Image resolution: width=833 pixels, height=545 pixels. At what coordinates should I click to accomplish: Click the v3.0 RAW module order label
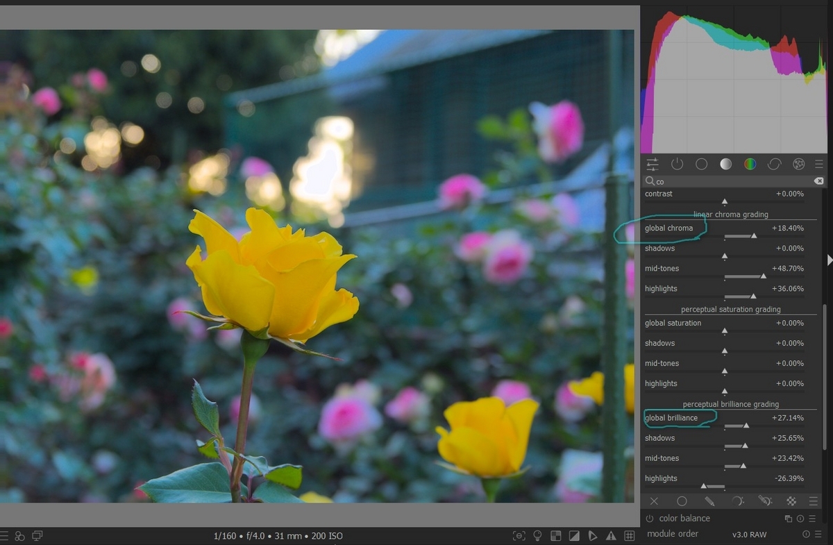point(749,535)
